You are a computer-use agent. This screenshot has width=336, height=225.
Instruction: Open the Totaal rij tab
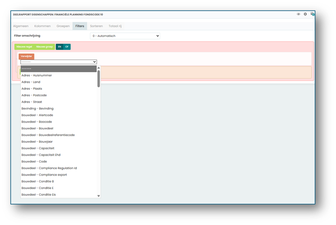(115, 26)
